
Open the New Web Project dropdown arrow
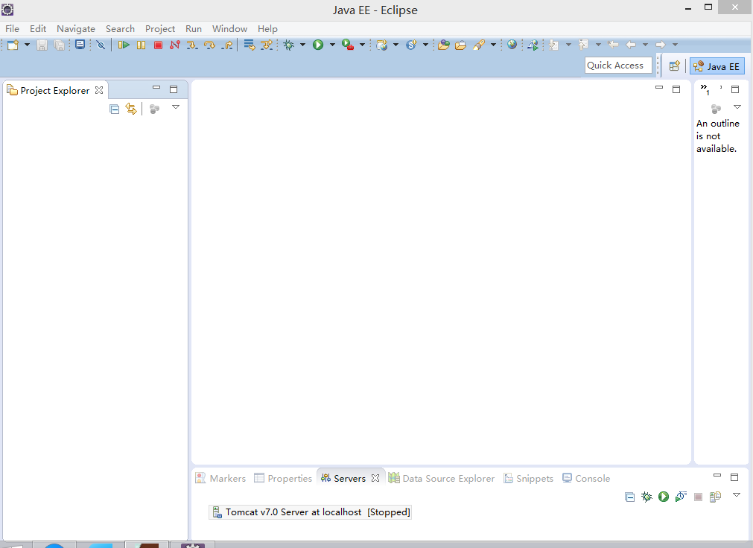395,45
